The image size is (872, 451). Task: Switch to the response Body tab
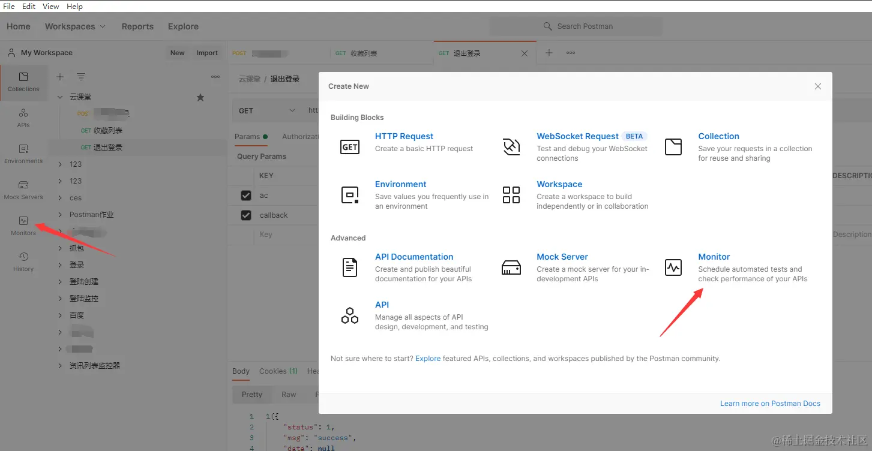coord(241,371)
